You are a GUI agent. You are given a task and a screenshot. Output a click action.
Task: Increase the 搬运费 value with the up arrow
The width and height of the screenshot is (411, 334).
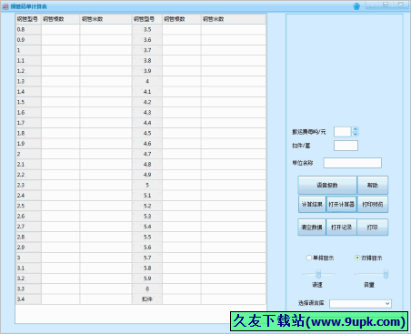tap(356, 129)
